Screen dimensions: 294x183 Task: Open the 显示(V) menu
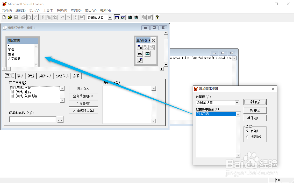(34, 11)
